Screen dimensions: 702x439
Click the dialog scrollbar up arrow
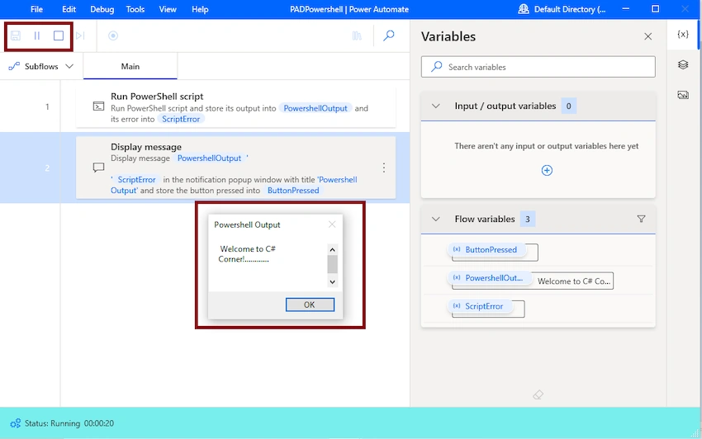[x=332, y=250]
